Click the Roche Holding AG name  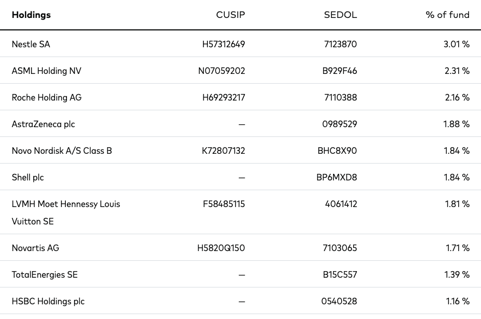pos(47,97)
